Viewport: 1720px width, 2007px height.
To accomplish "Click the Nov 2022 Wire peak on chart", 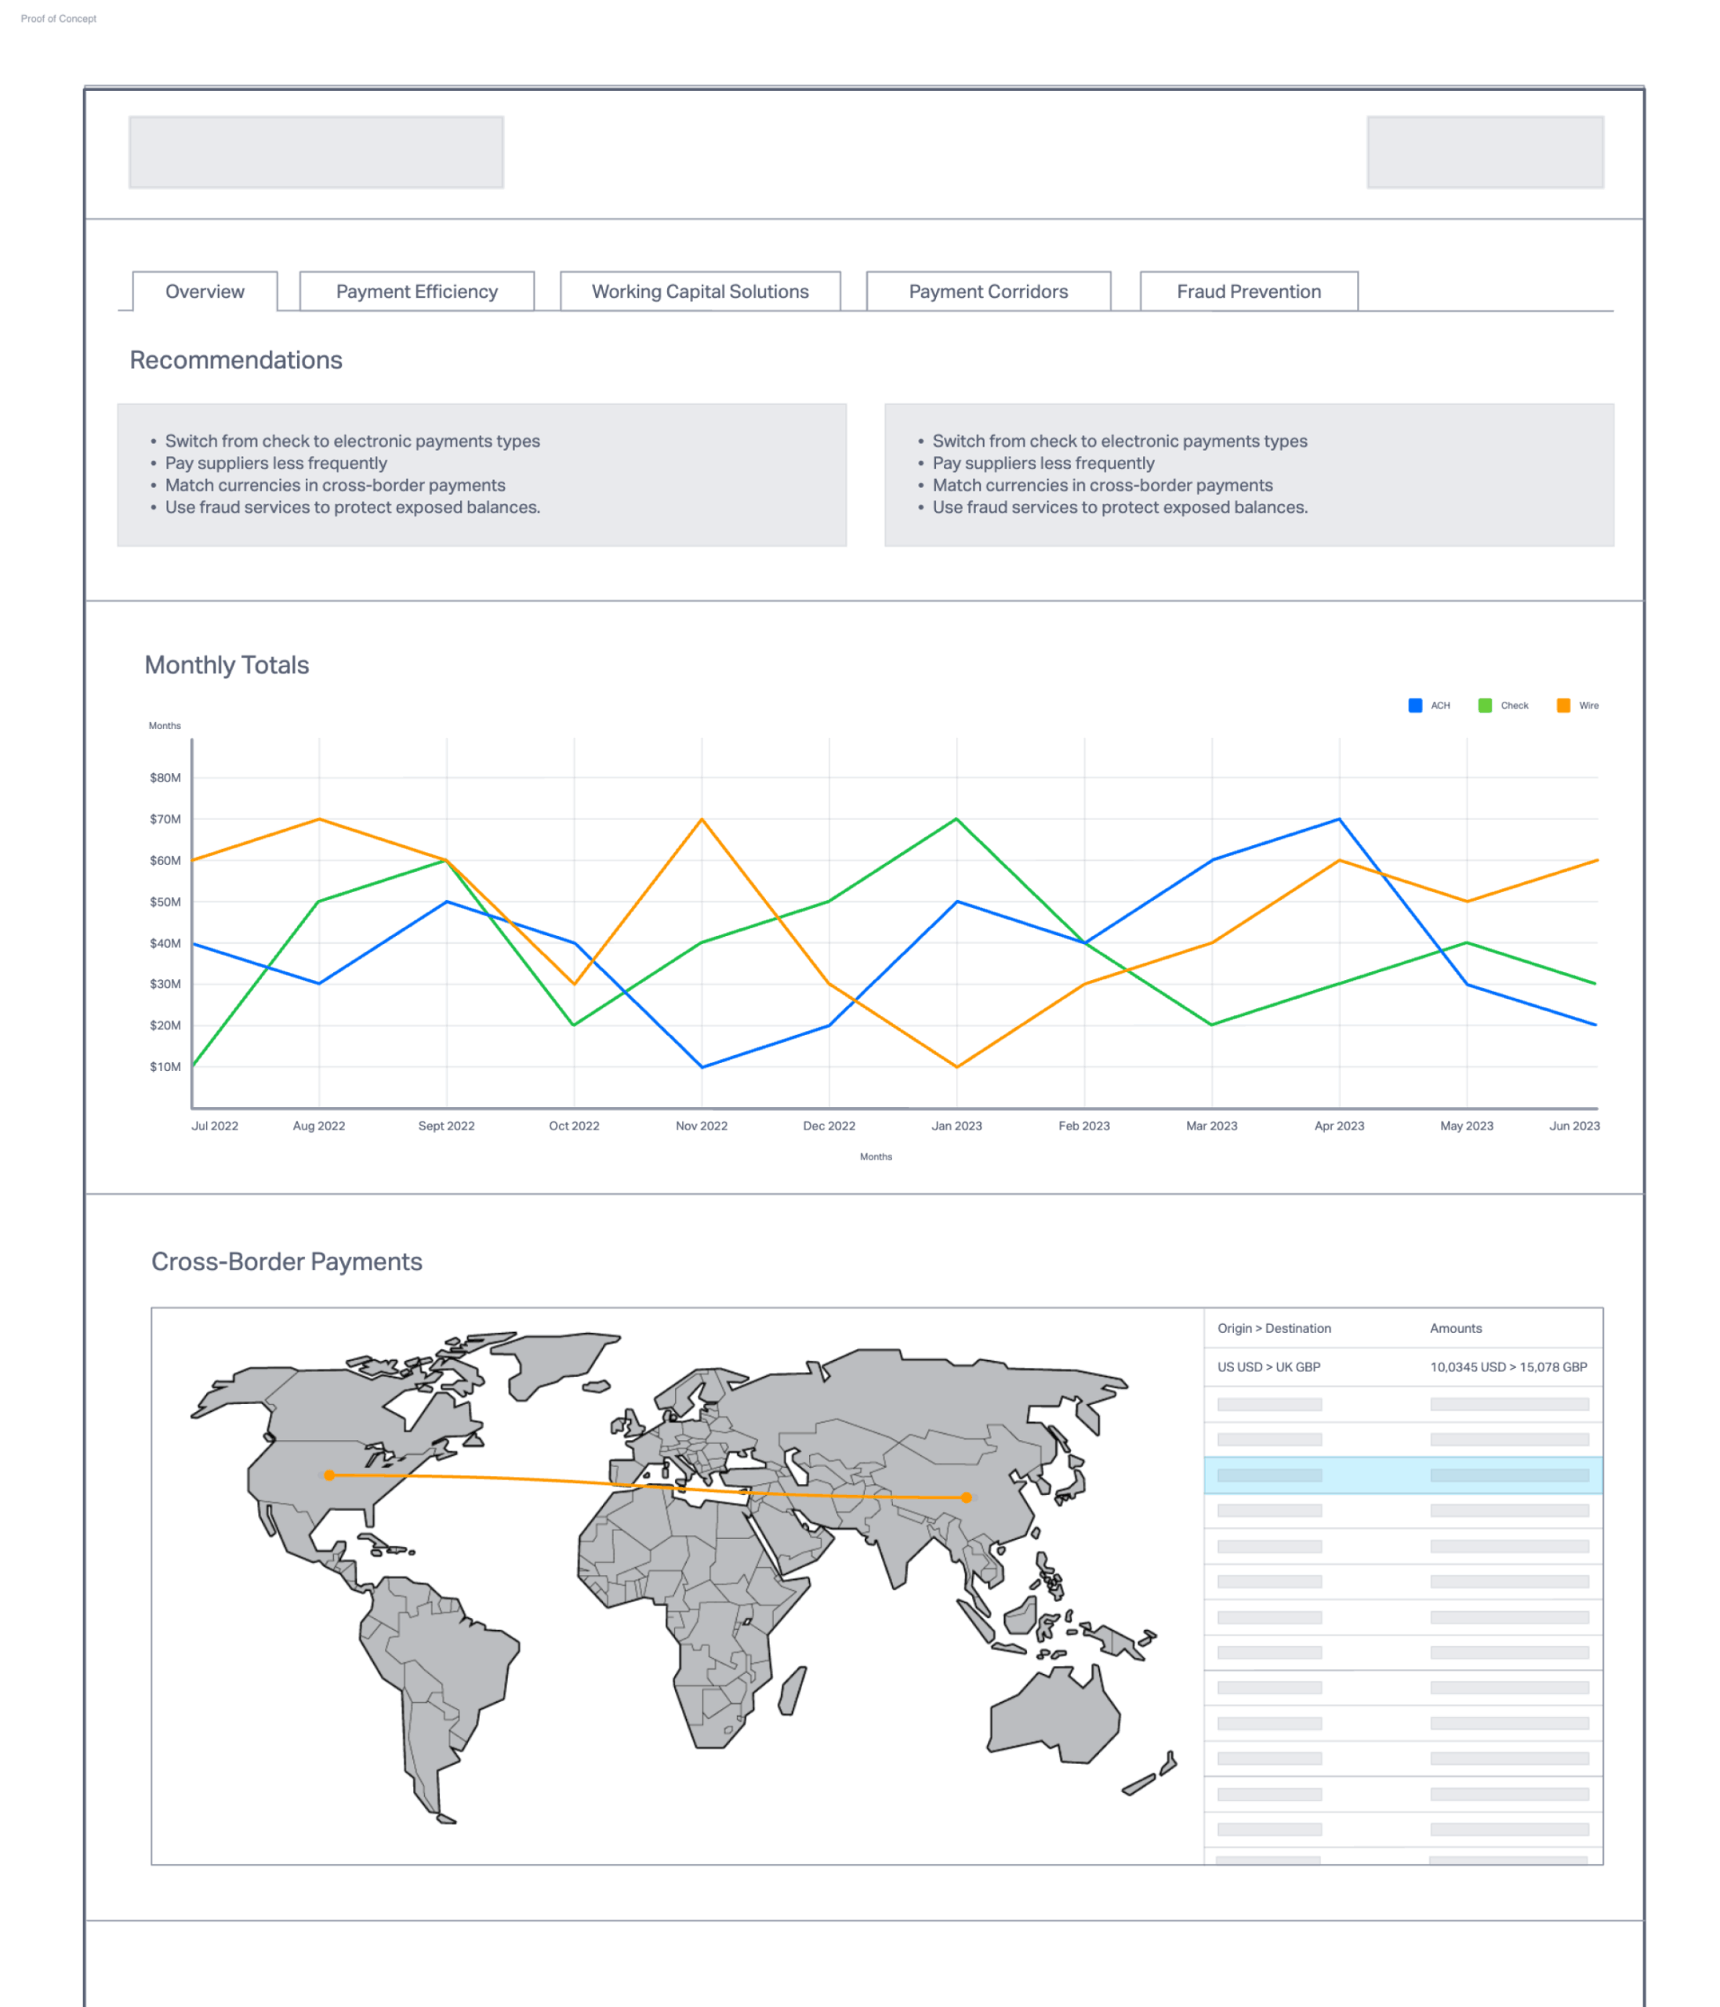I will click(701, 819).
